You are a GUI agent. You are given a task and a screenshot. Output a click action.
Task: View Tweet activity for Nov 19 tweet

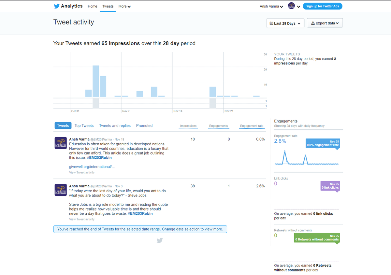point(82,172)
